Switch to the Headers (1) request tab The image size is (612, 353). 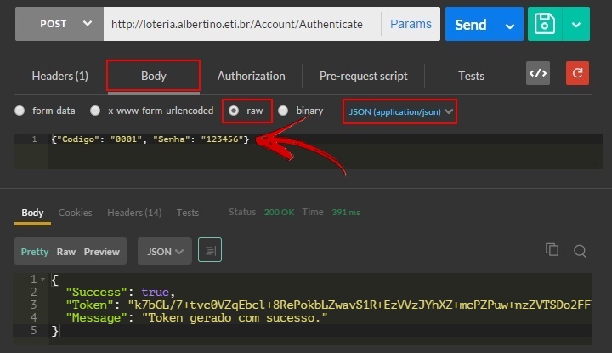[60, 76]
